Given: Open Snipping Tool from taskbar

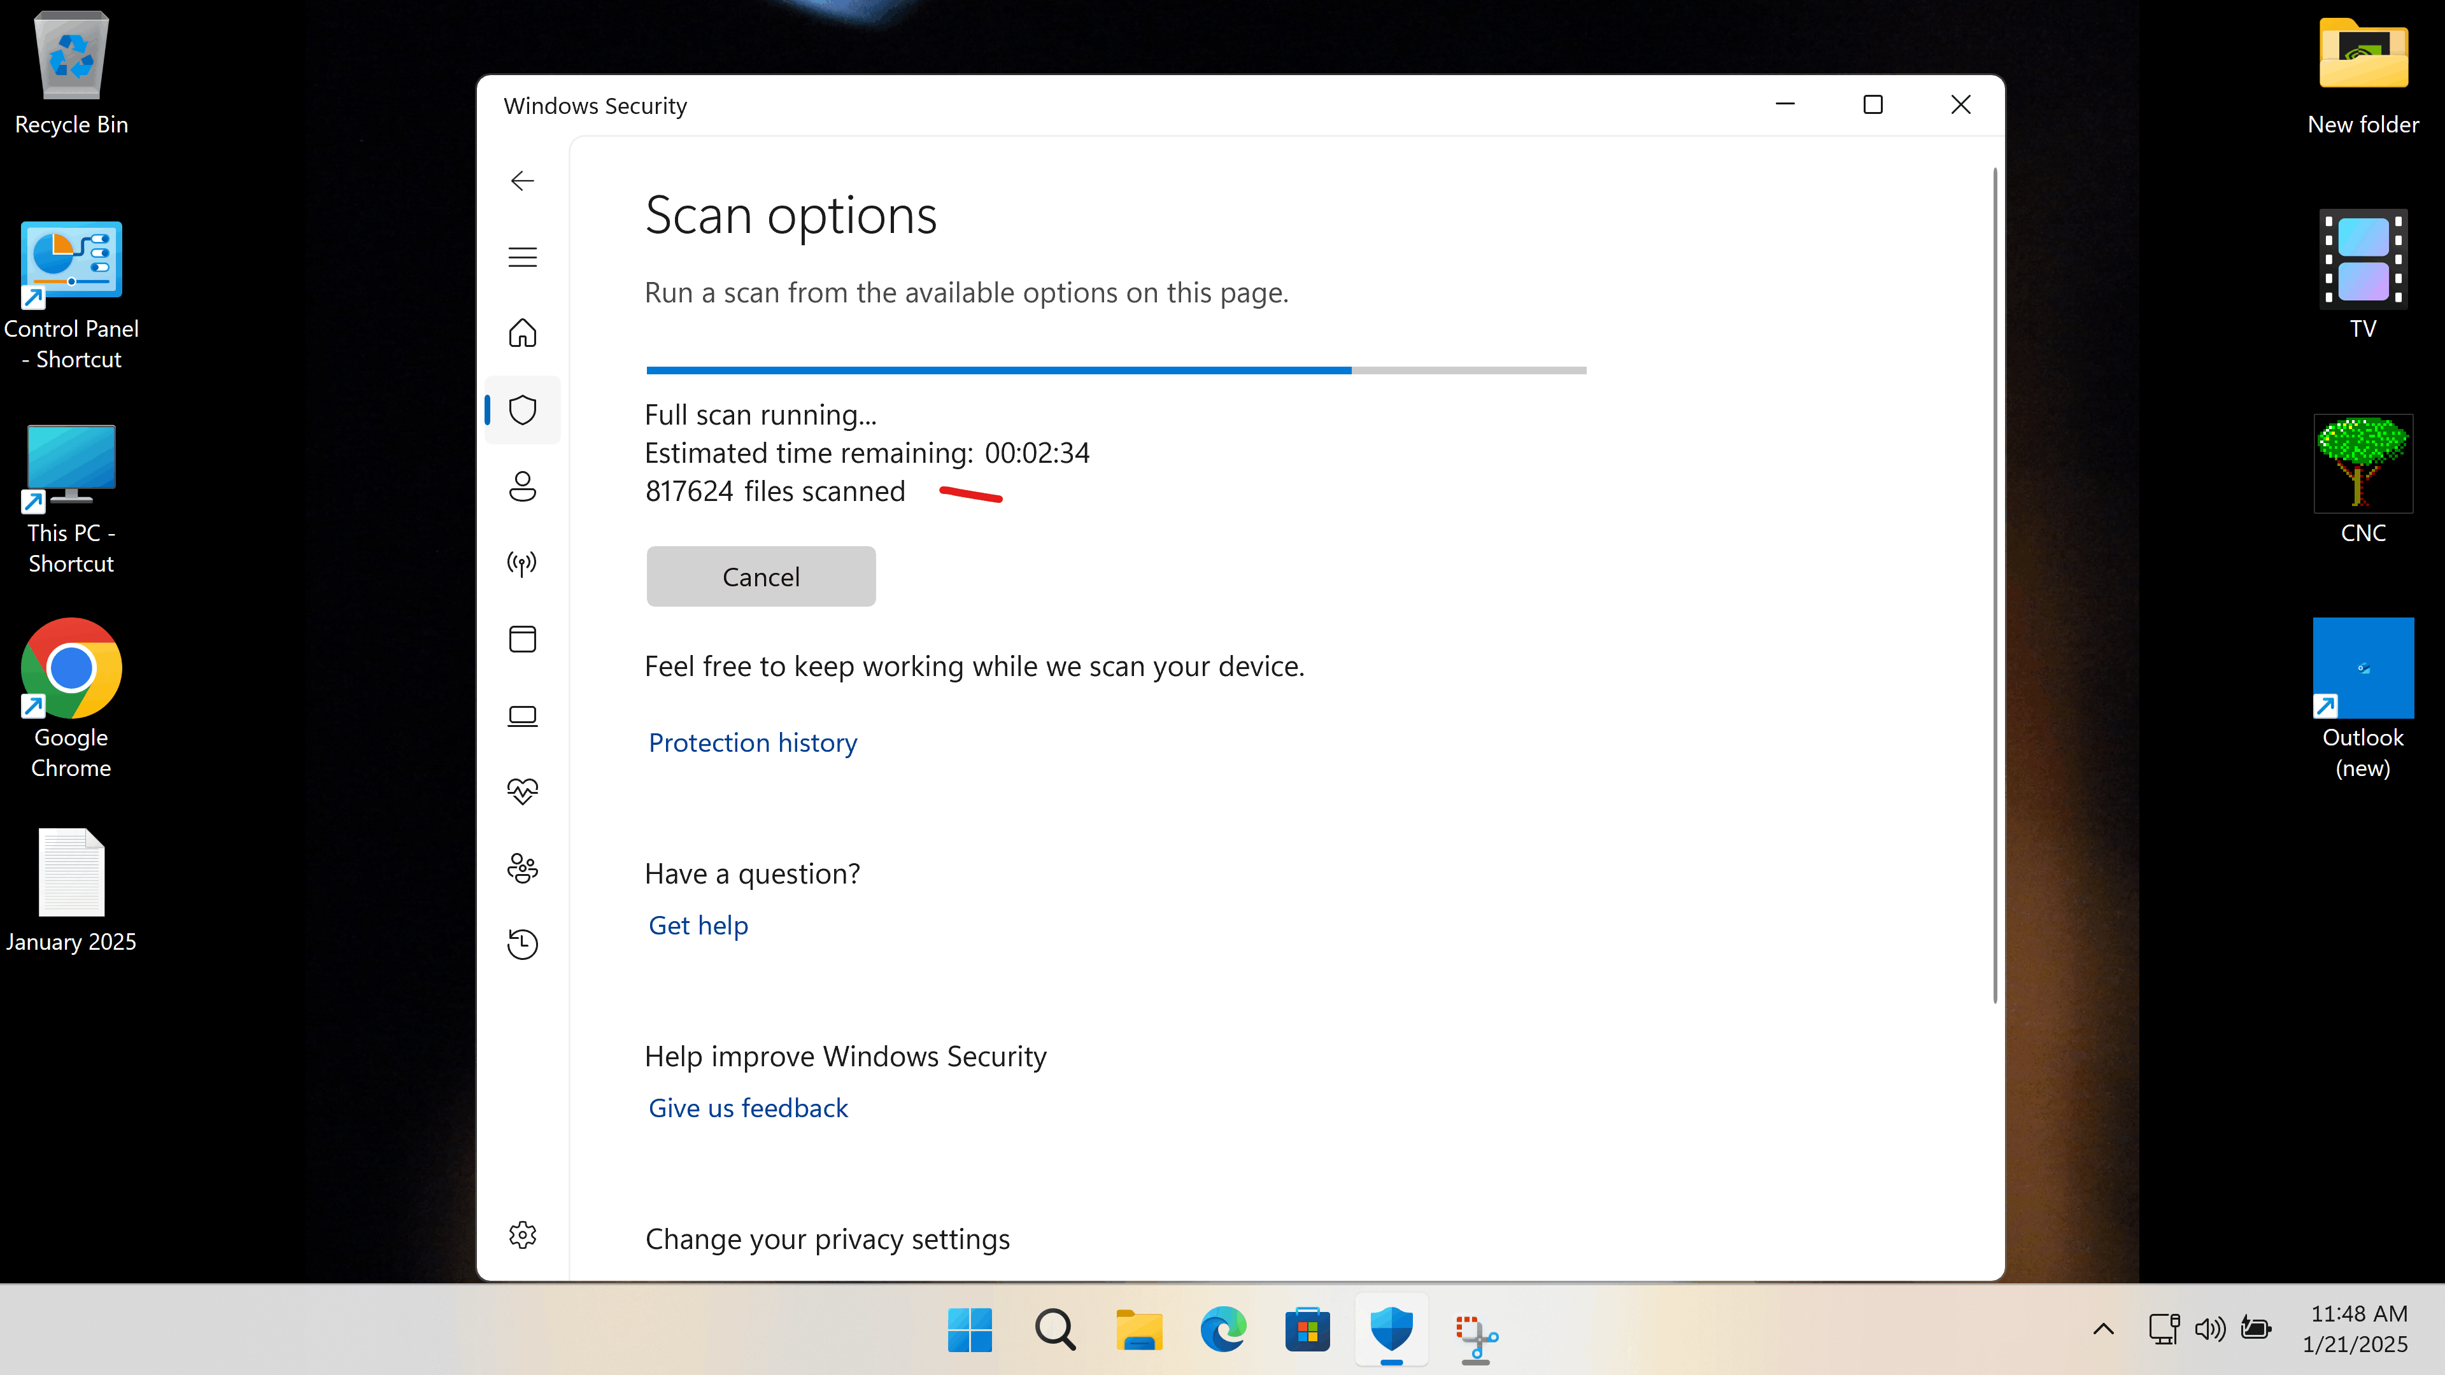Looking at the screenshot, I should click(x=1476, y=1336).
